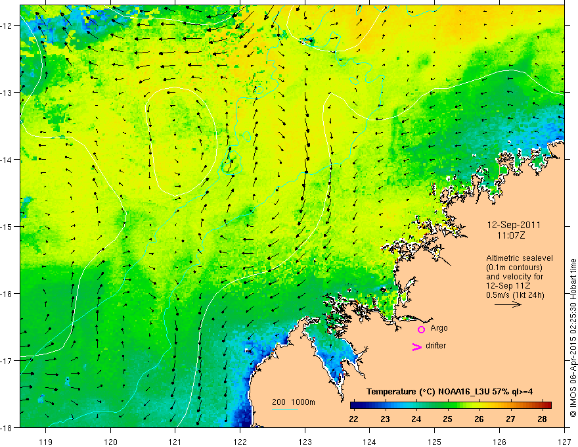Click the longitude 119 axis label
This screenshot has height=447, width=578.
pos(45,442)
